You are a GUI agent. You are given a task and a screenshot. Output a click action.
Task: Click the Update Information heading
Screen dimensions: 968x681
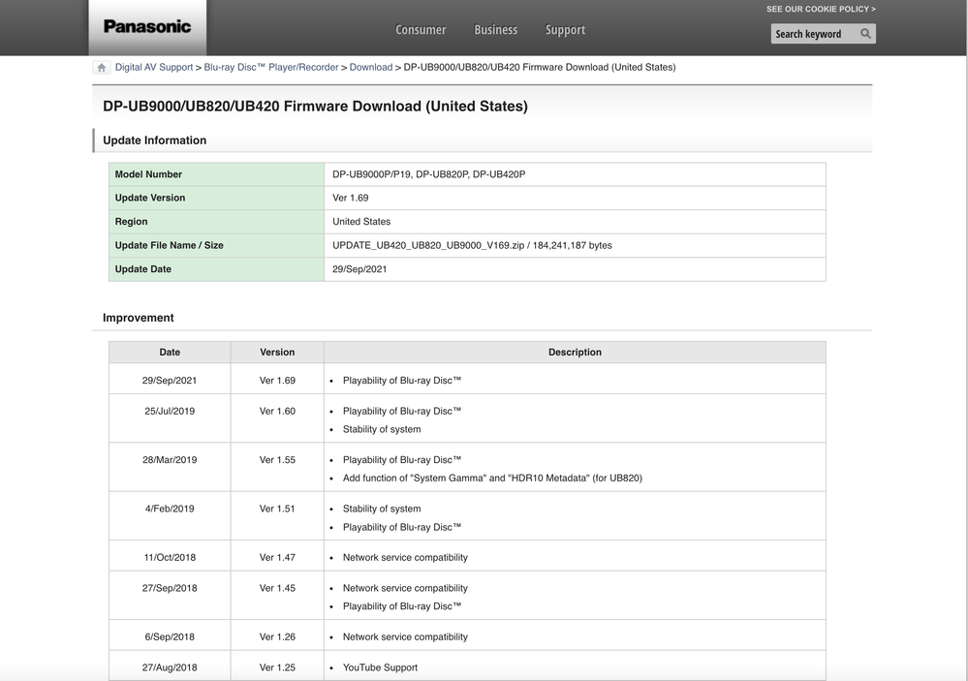click(154, 140)
